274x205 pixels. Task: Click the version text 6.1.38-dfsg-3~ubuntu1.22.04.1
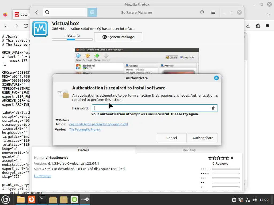73,164
